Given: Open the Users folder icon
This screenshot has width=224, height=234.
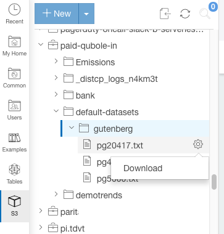Looking at the screenshot, I should (x=14, y=105).
